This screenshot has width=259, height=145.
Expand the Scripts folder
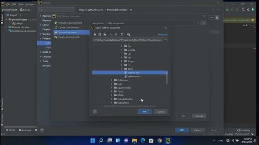click(x=122, y=61)
